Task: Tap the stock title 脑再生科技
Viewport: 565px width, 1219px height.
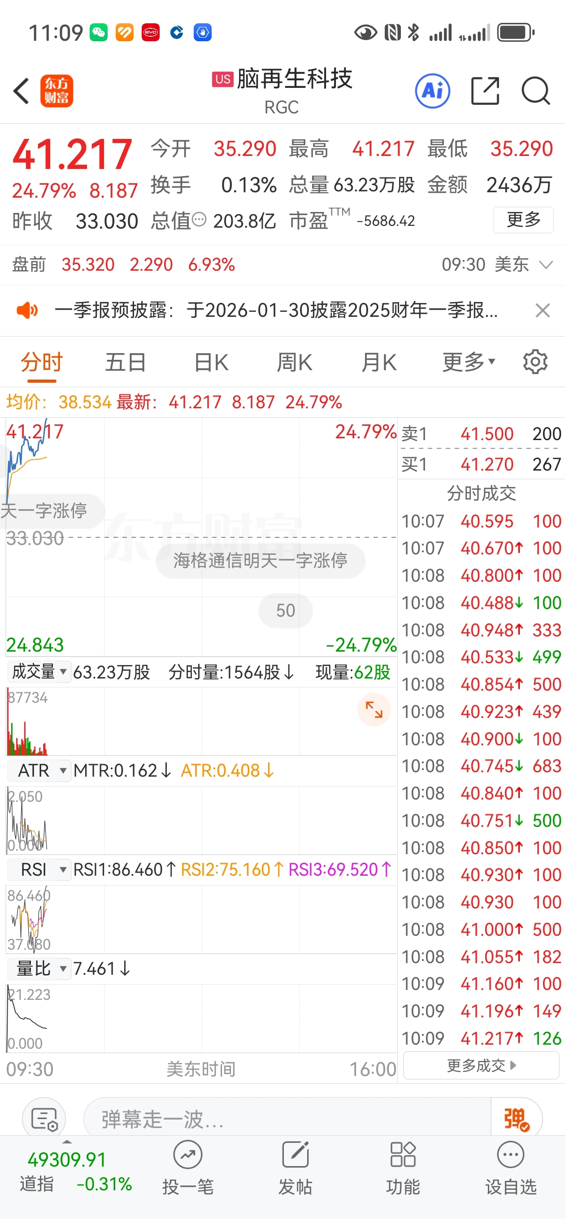Action: (295, 78)
